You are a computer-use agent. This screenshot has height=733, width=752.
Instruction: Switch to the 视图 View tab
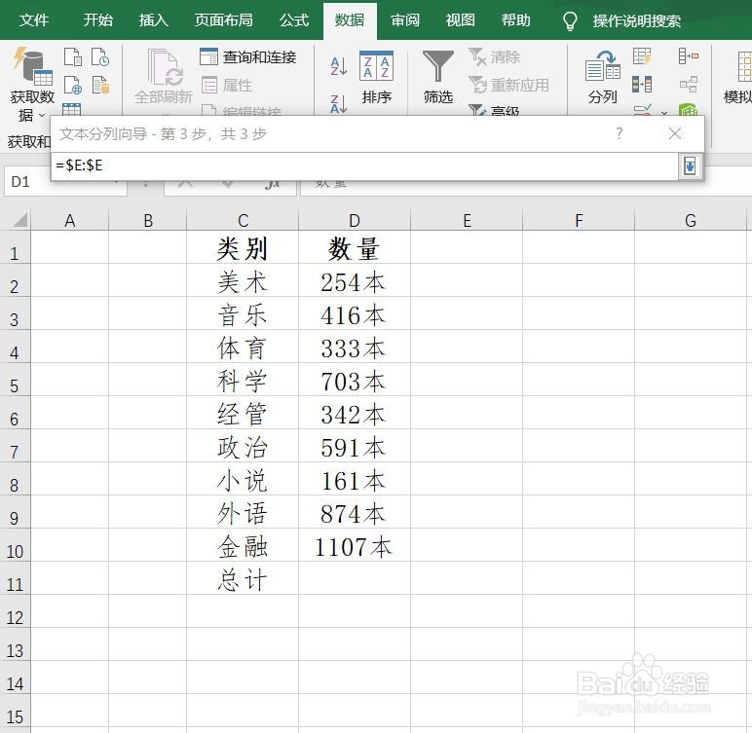coord(460,20)
